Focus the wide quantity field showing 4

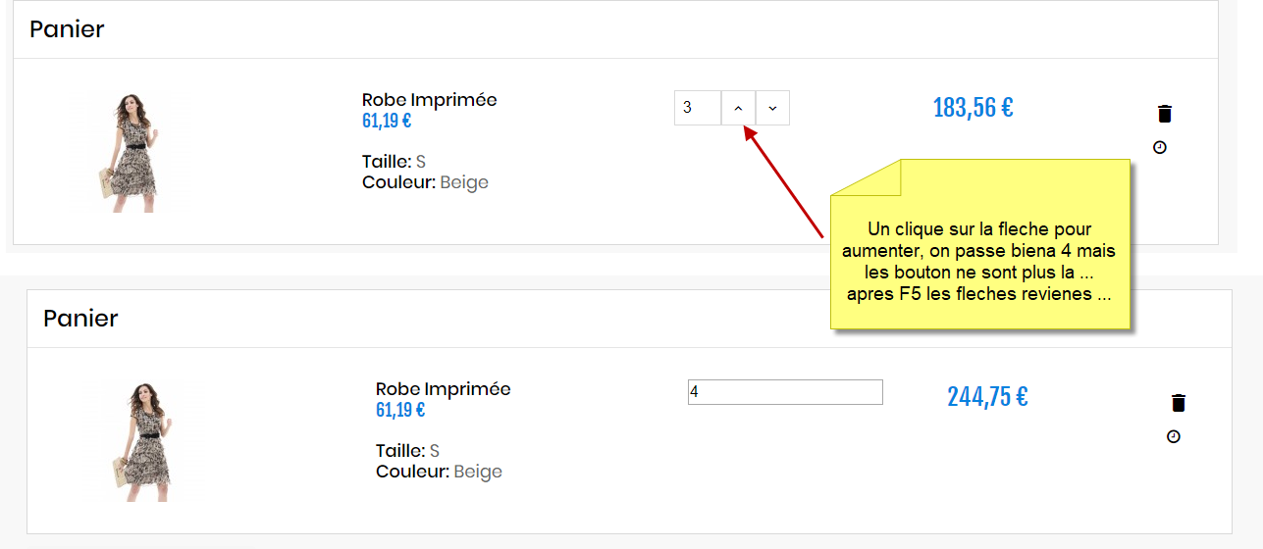(x=784, y=392)
